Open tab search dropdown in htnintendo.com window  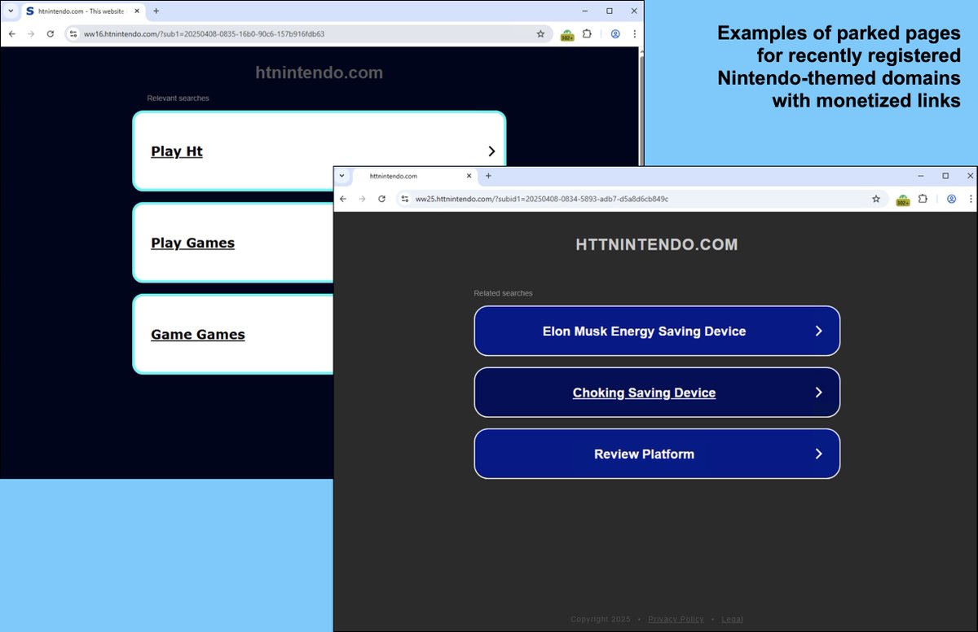11,11
